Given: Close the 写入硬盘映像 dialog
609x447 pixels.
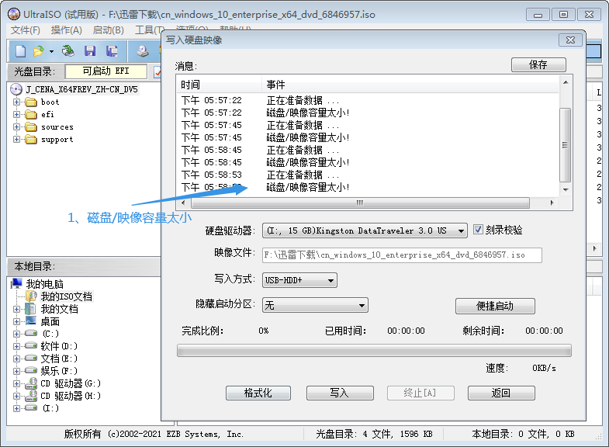Looking at the screenshot, I should pyautogui.click(x=570, y=40).
